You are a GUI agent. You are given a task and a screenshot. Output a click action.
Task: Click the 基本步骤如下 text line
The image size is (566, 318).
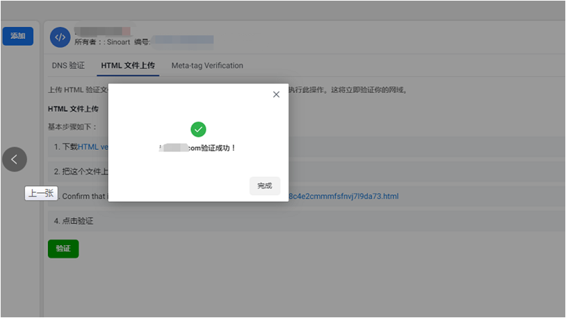72,127
